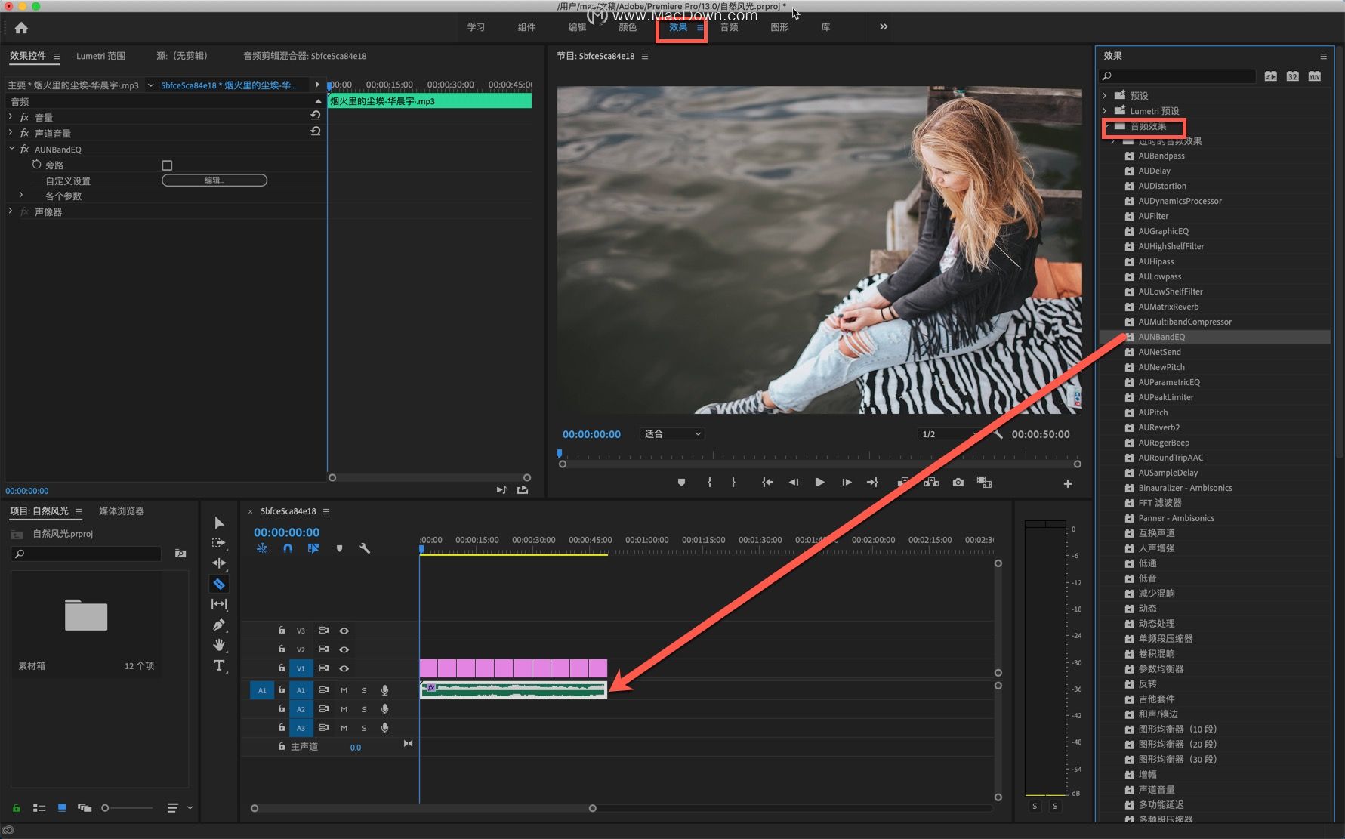Step forward one frame
1345x839 pixels.
click(x=847, y=483)
